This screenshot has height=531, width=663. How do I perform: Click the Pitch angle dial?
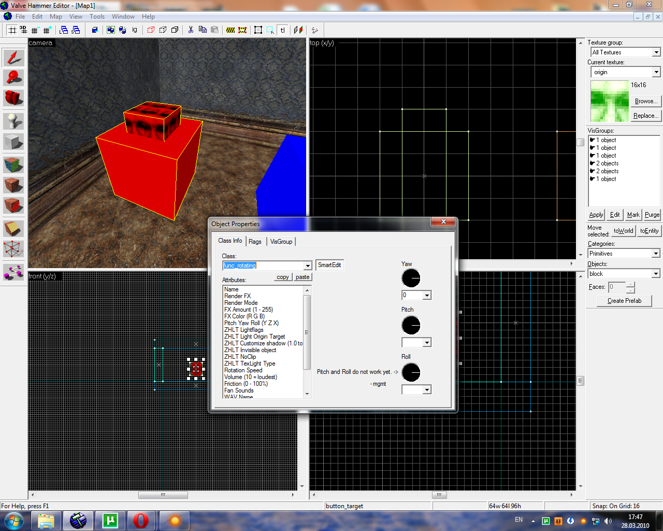(411, 326)
